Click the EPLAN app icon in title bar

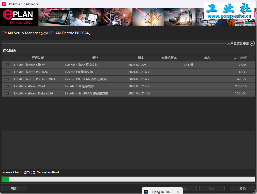pyautogui.click(x=4, y=4)
